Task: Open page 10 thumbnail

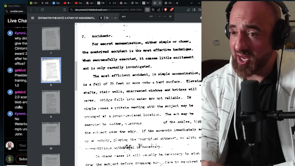Action: click(51, 133)
